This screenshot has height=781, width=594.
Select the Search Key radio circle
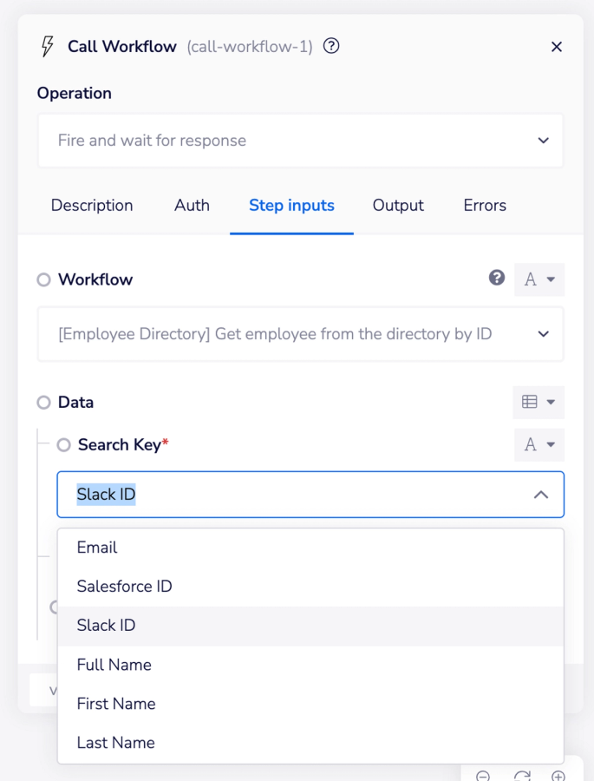coord(63,445)
